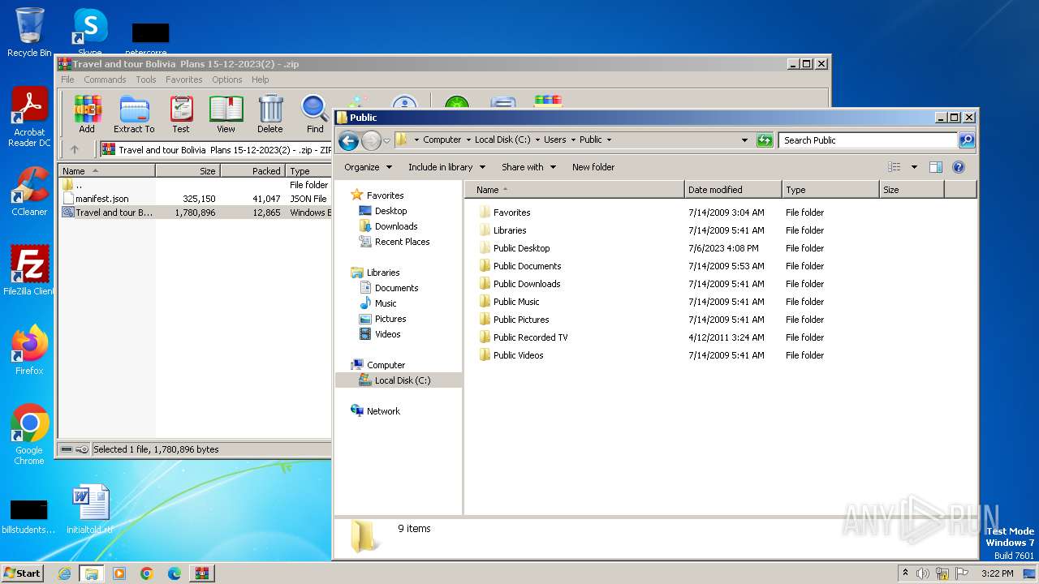Select the Public Recorded TV folder
Image resolution: width=1039 pixels, height=584 pixels.
click(x=530, y=337)
